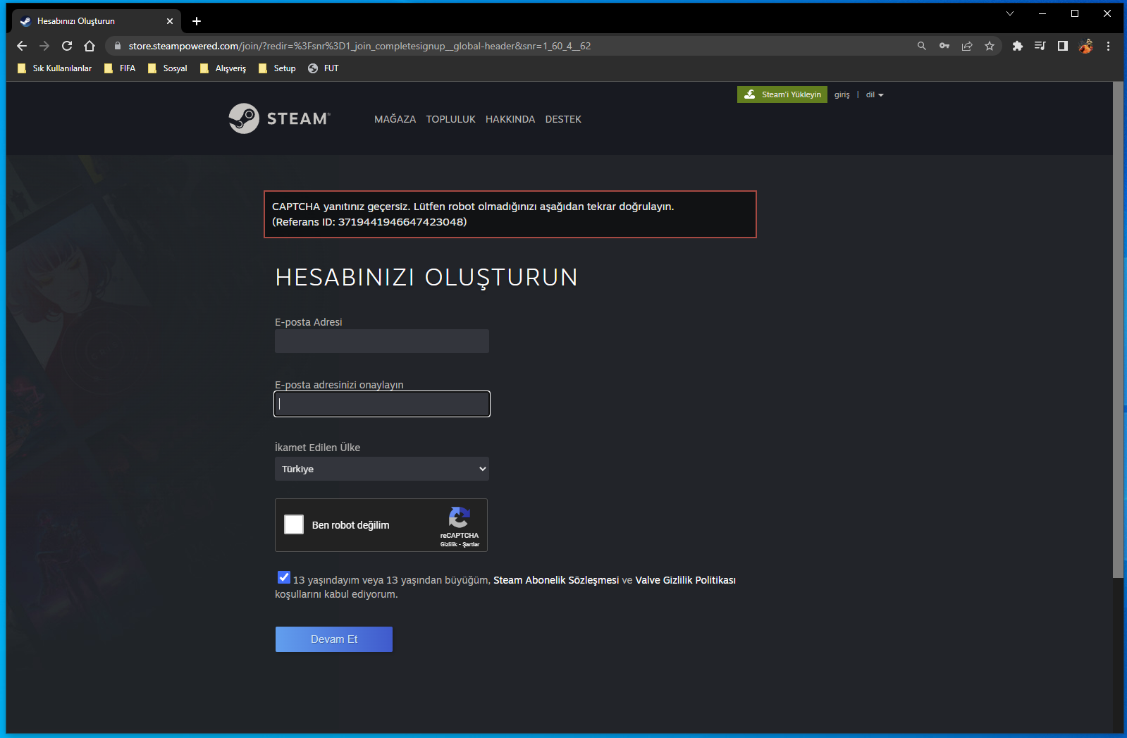Viewport: 1127px width, 738px height.
Task: Open the Setup bookmarks folder
Action: [277, 68]
